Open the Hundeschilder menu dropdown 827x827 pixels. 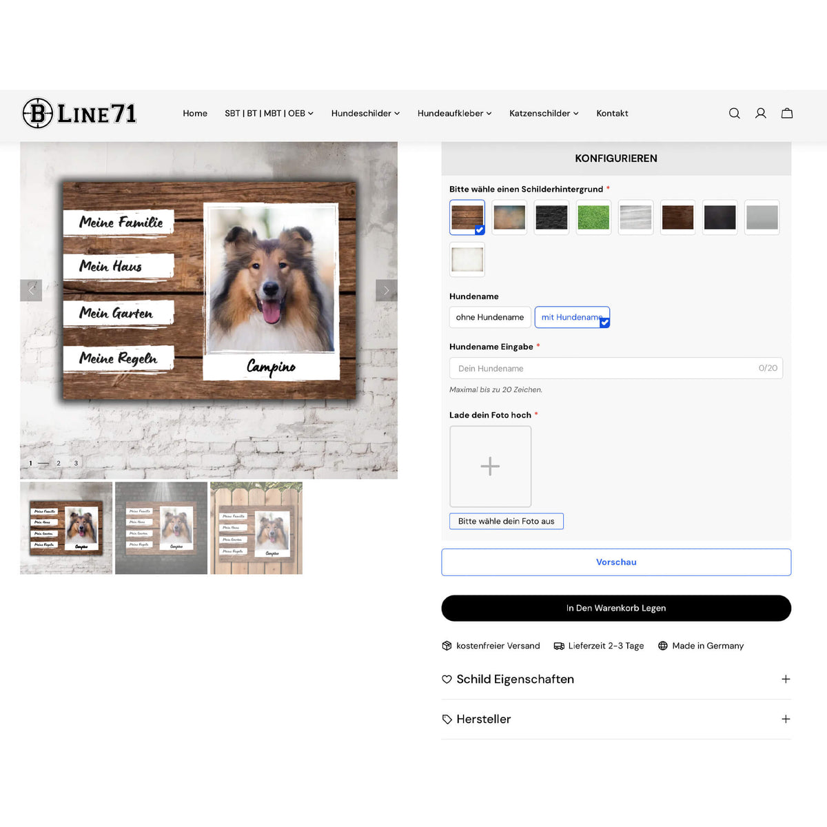click(x=365, y=113)
